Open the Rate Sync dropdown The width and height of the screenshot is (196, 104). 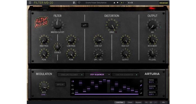(44, 94)
